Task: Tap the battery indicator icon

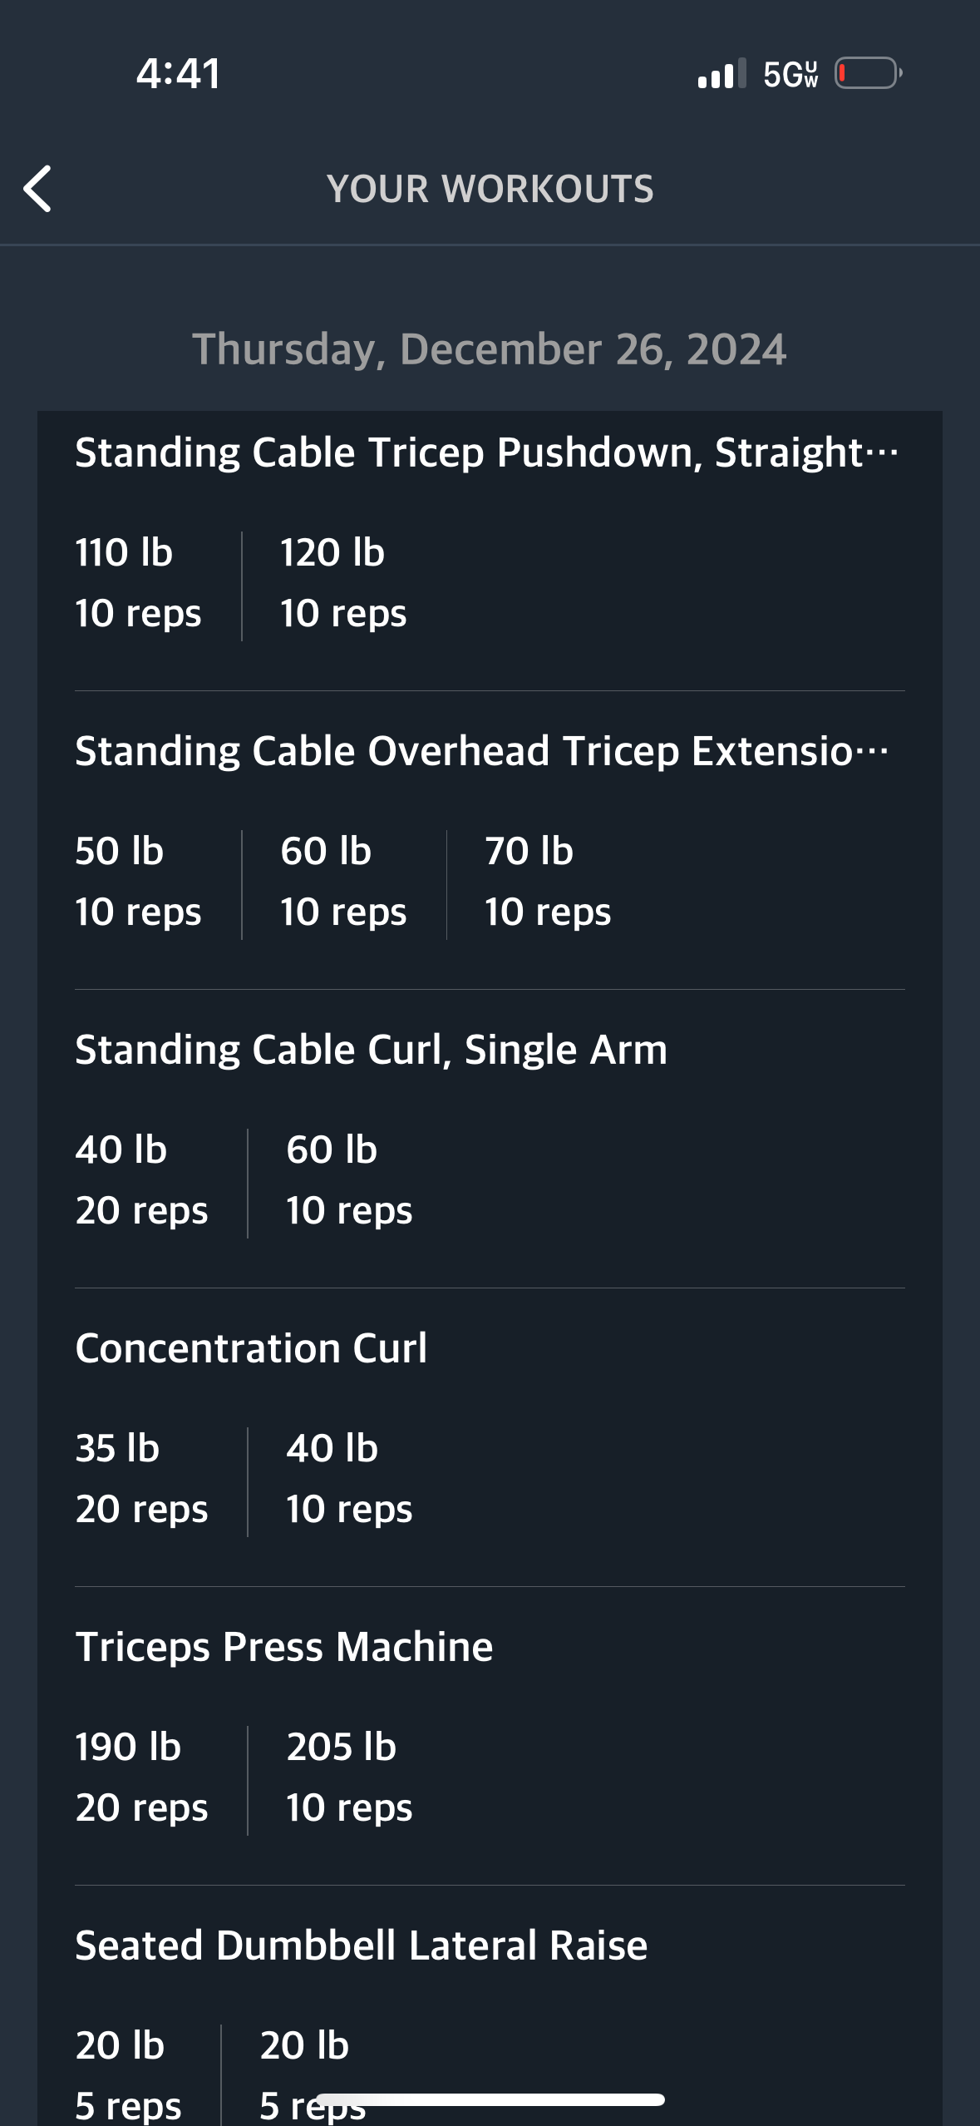Action: pyautogui.click(x=869, y=73)
